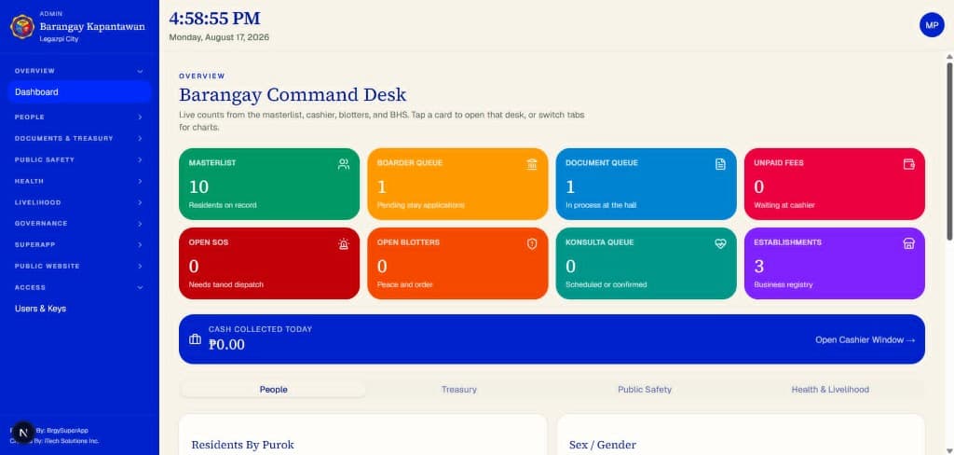Screen dimensions: 954x455
Task: Open Dashboard in the sidebar
Action: point(79,92)
